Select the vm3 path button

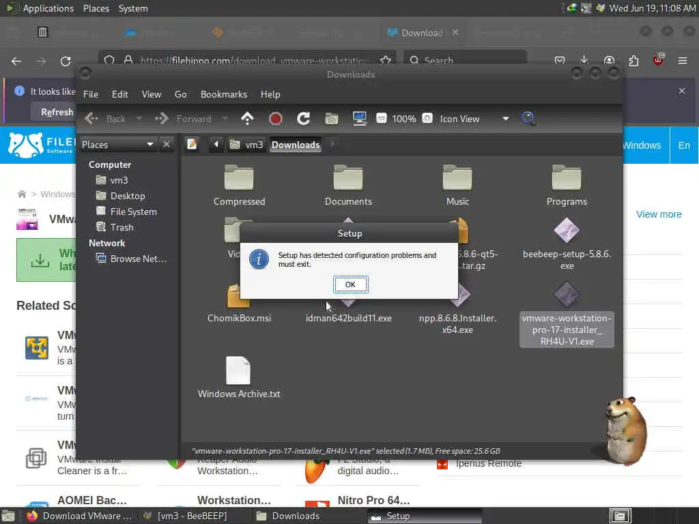coord(246,145)
